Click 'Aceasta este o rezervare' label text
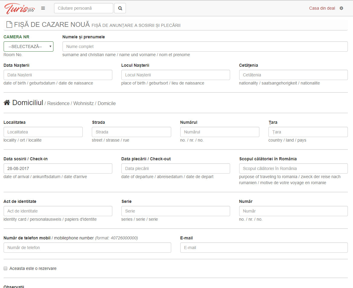 click(33, 268)
